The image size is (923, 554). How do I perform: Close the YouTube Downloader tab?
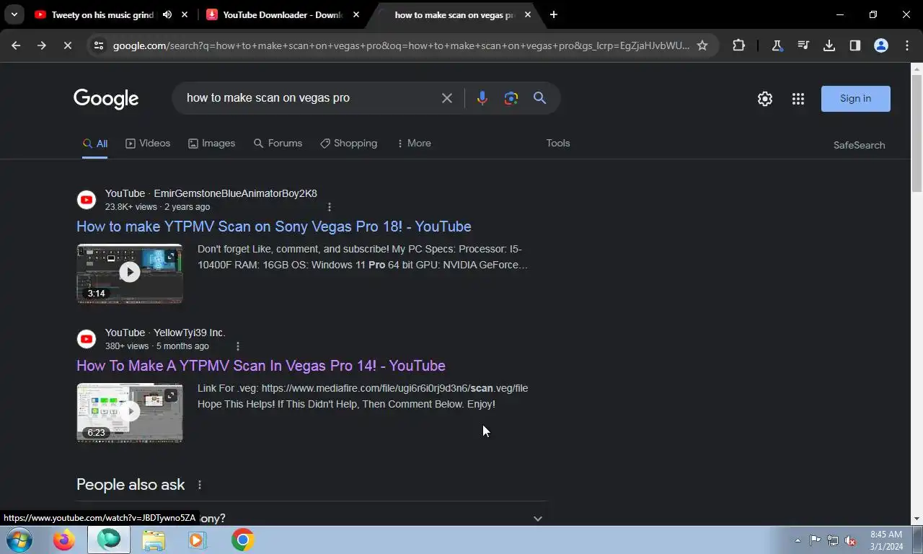point(356,14)
